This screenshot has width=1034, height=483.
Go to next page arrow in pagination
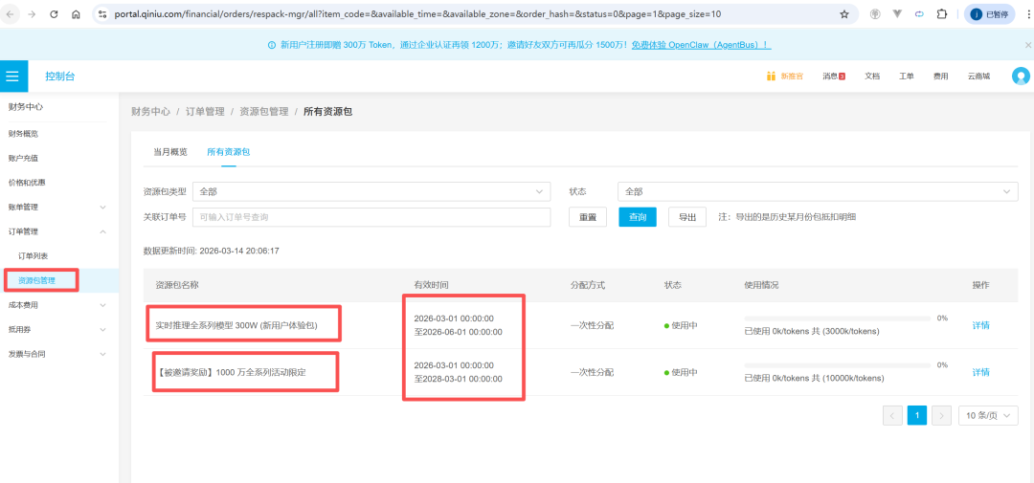[941, 415]
